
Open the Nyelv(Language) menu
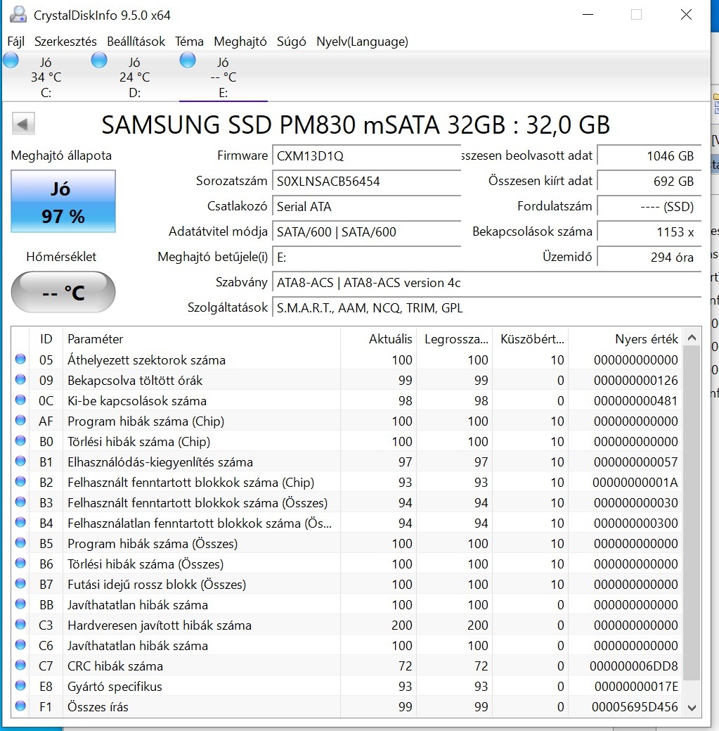(362, 42)
